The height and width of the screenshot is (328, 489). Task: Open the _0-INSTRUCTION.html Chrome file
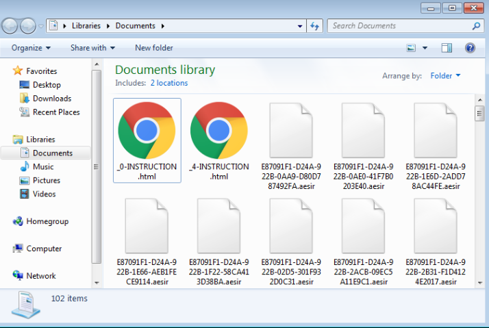pyautogui.click(x=147, y=131)
